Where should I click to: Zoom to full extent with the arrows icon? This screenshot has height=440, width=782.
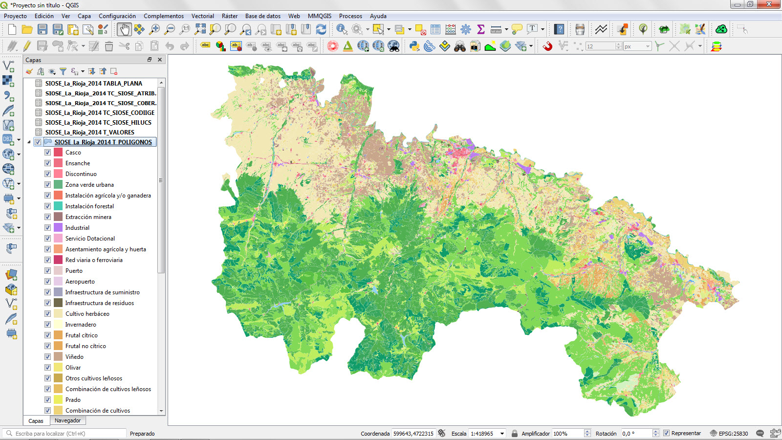(200, 29)
